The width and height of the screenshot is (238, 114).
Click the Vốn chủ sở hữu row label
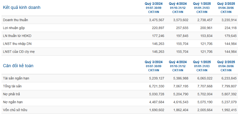click(x=15, y=110)
